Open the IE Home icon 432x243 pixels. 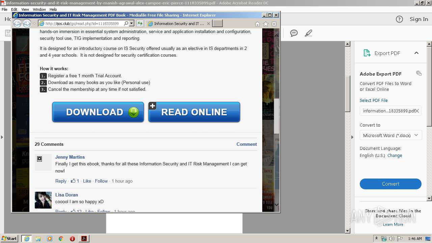coord(258,24)
